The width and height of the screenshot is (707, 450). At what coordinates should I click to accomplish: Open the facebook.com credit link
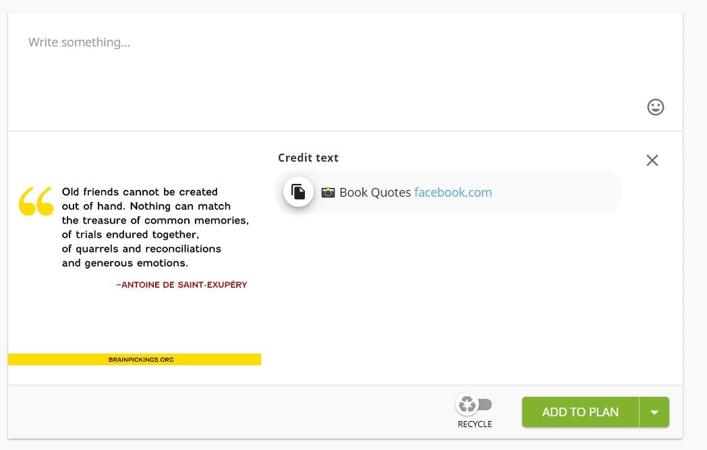click(x=453, y=193)
